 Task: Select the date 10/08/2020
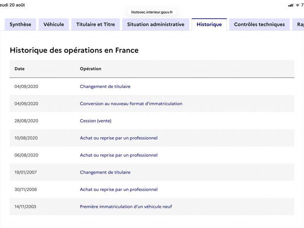[26, 138]
